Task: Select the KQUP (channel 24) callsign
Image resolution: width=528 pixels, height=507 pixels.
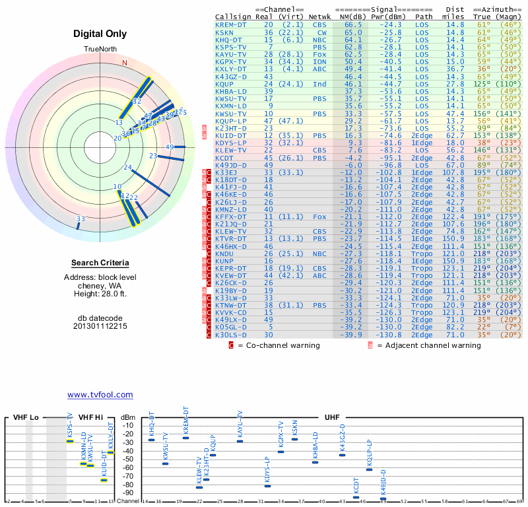Action: pyautogui.click(x=224, y=84)
